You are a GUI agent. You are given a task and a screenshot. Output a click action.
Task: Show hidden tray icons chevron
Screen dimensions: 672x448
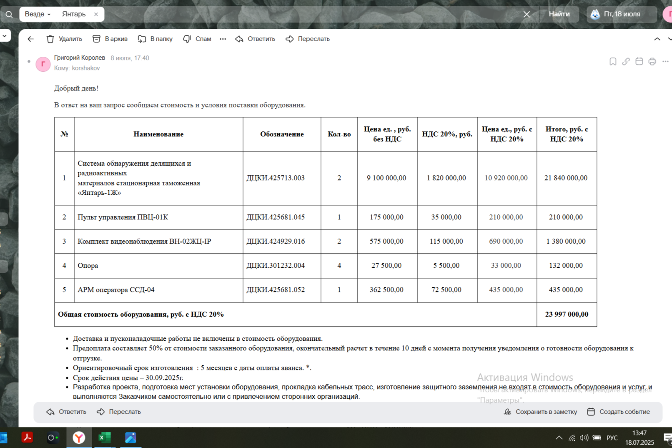pyautogui.click(x=559, y=438)
